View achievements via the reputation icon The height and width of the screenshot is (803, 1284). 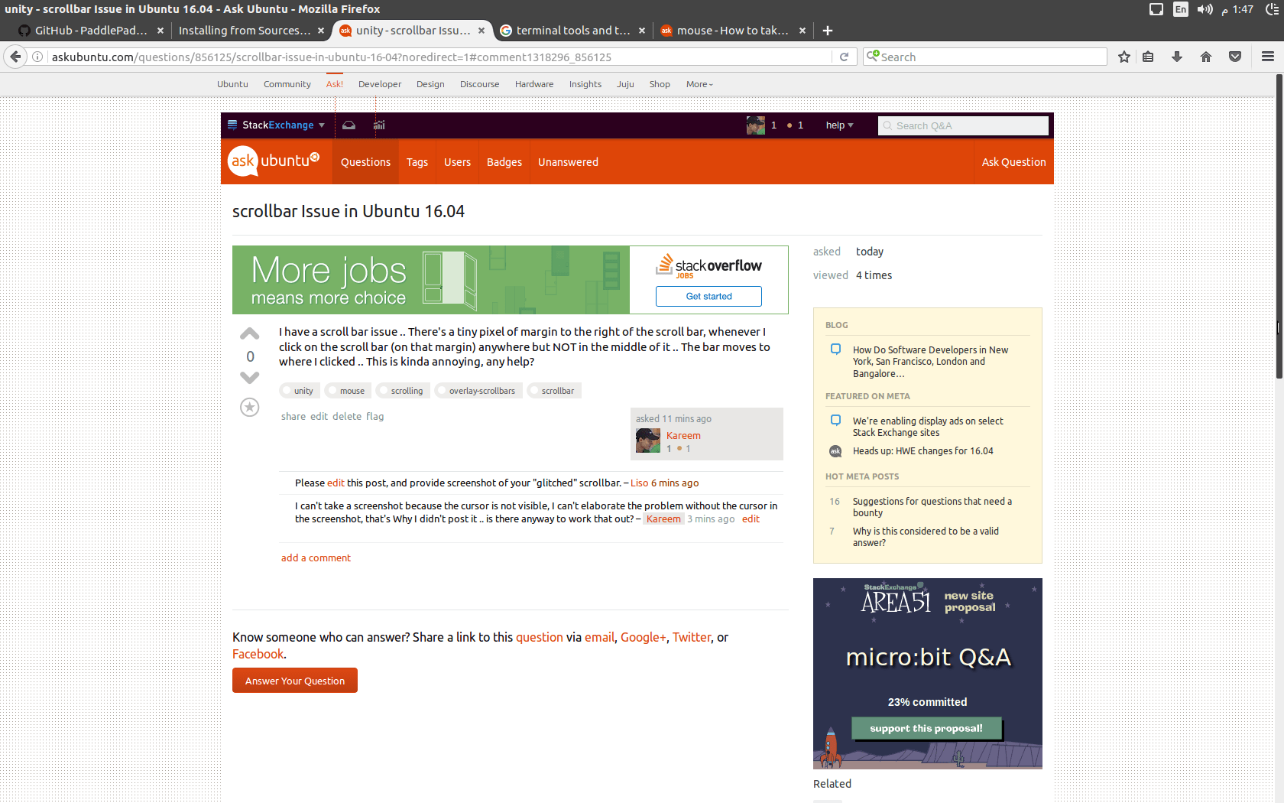pos(379,125)
